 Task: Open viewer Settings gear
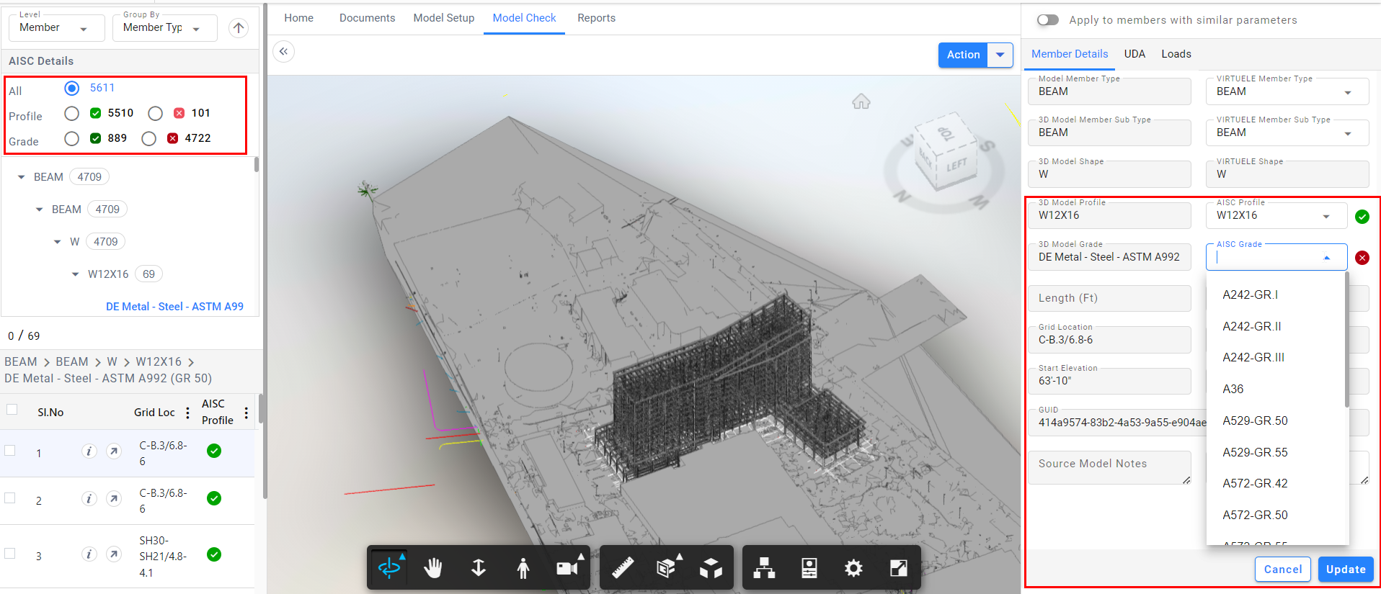click(x=853, y=568)
